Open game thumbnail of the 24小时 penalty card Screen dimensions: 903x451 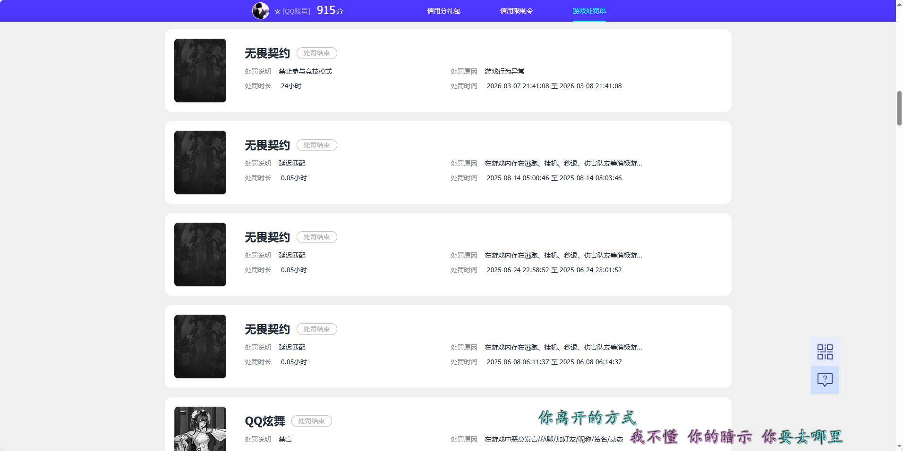(200, 70)
